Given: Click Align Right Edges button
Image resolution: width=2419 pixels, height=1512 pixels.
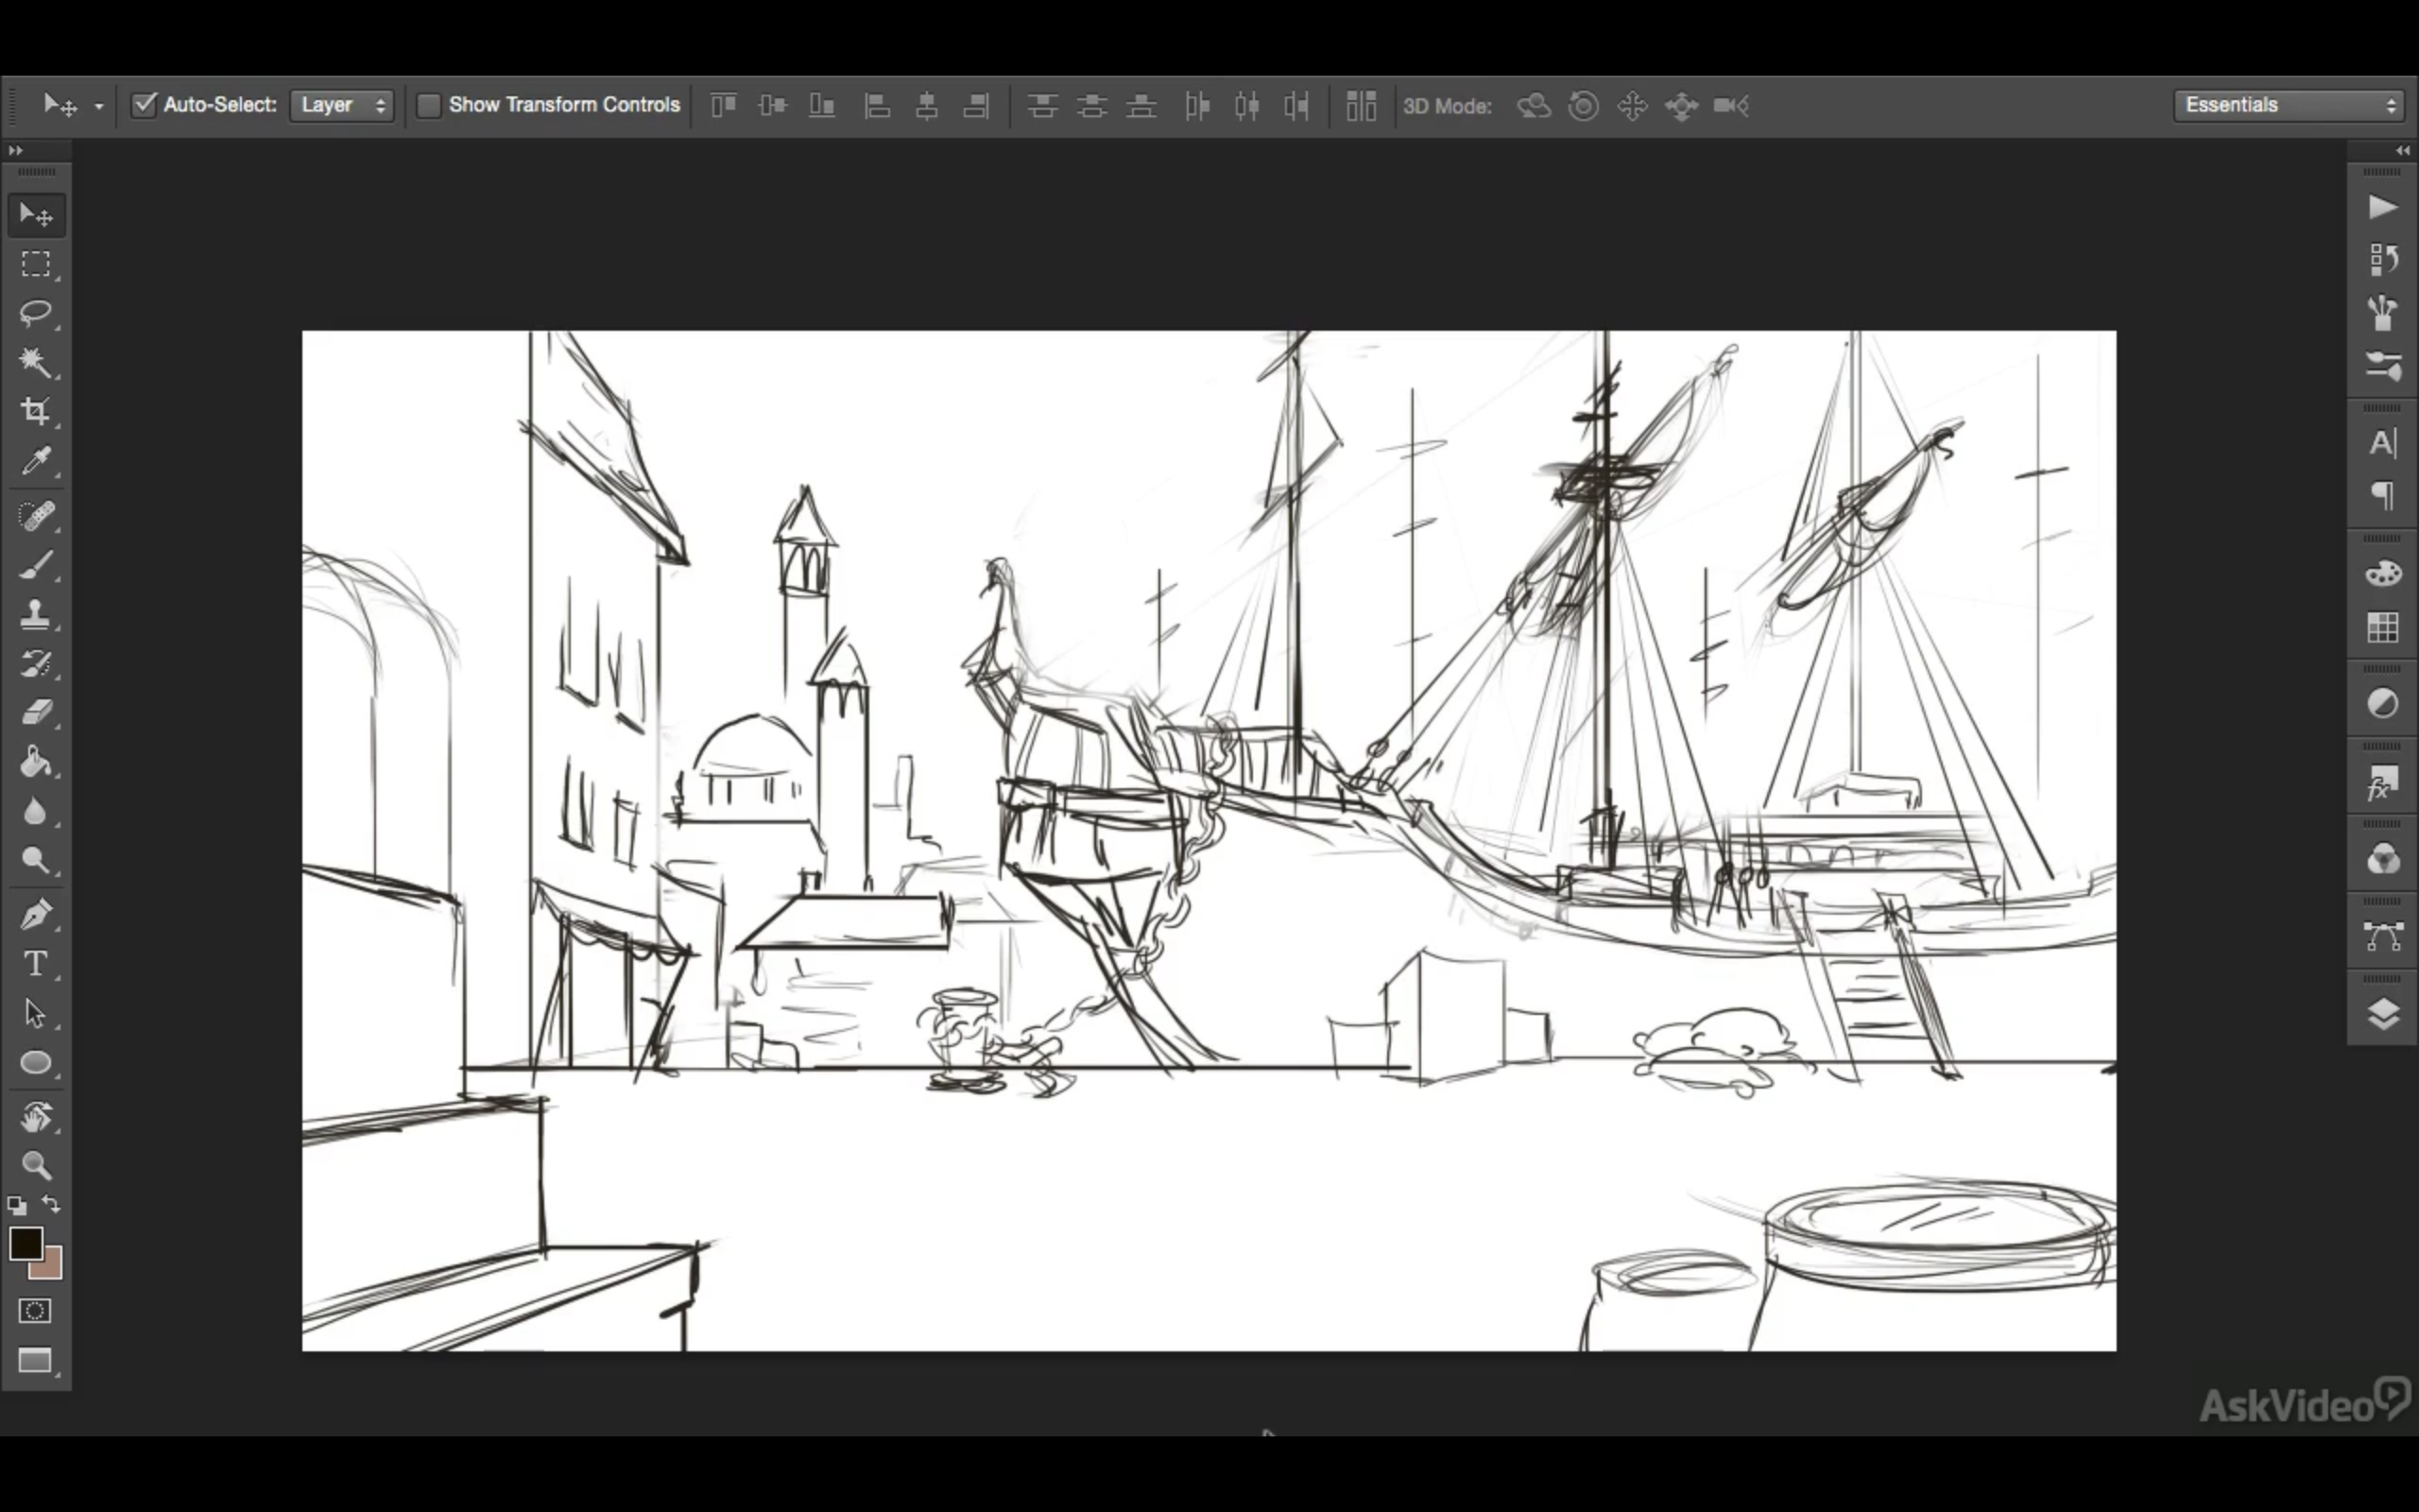Looking at the screenshot, I should click(975, 105).
